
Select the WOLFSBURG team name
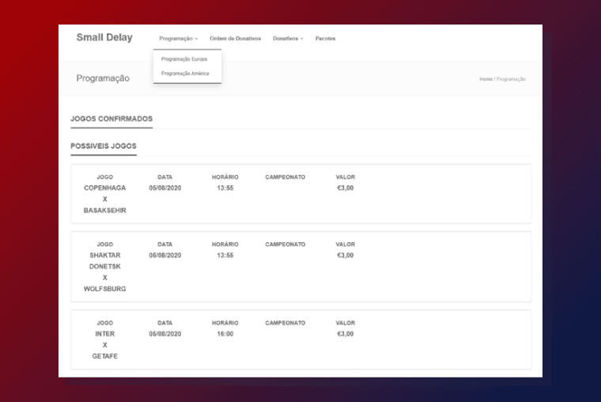[104, 289]
